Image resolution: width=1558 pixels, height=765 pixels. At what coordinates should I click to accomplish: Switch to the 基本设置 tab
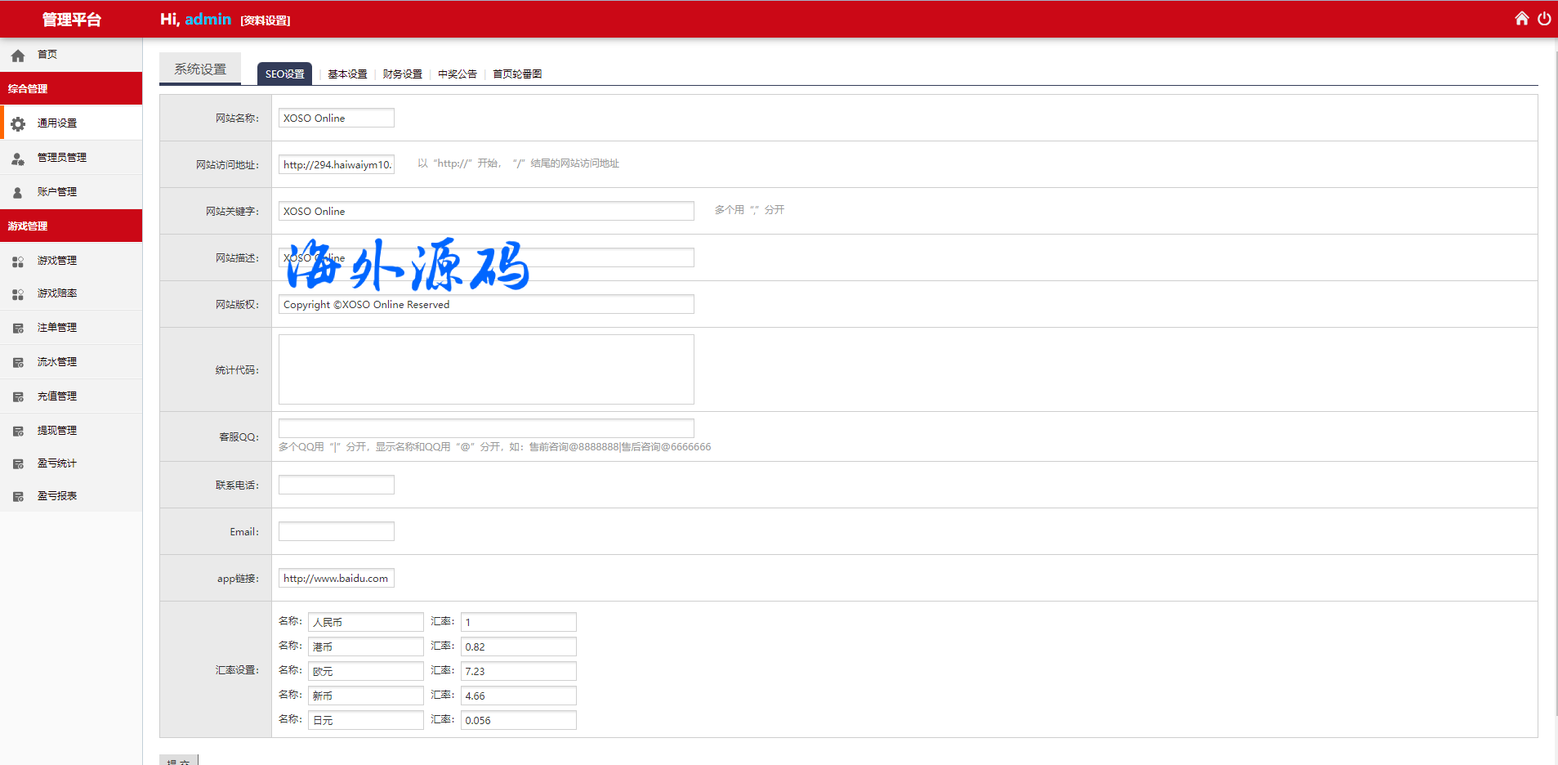pyautogui.click(x=347, y=74)
